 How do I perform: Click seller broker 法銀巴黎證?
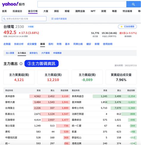pos(78,114)
